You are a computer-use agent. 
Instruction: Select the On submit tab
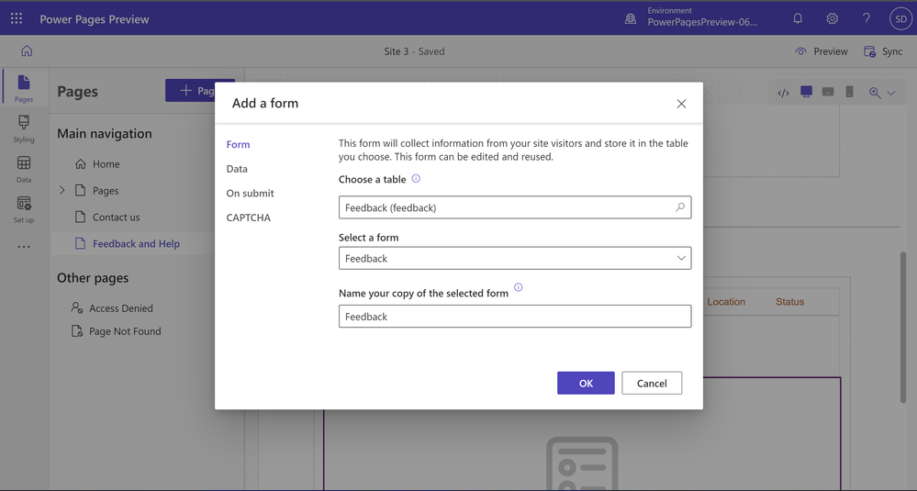coord(251,194)
